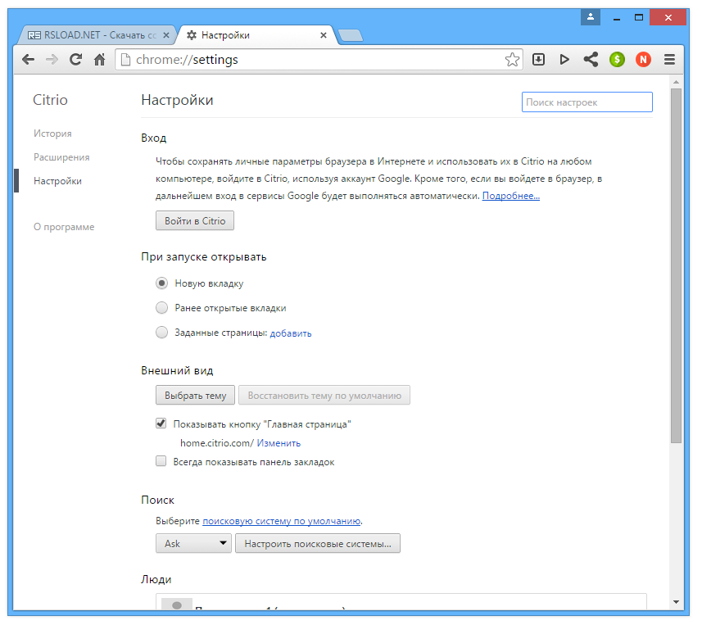Click the page icon in address bar
This screenshot has height=625, width=702.
click(126, 60)
